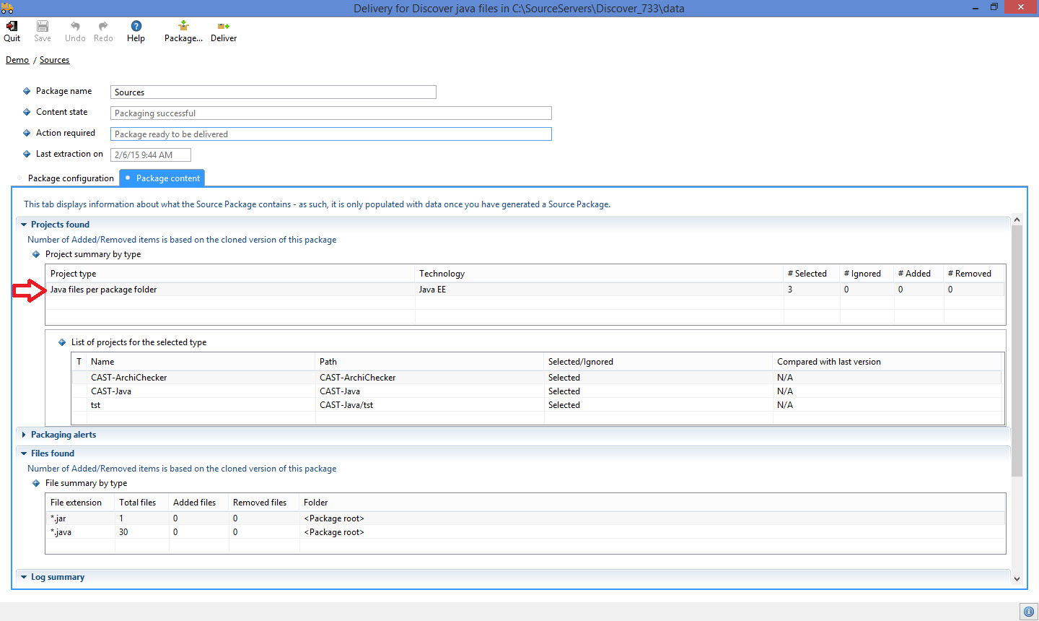Screen dimensions: 1039x621
Task: Expand the Packaging alerts section
Action: [x=24, y=435]
